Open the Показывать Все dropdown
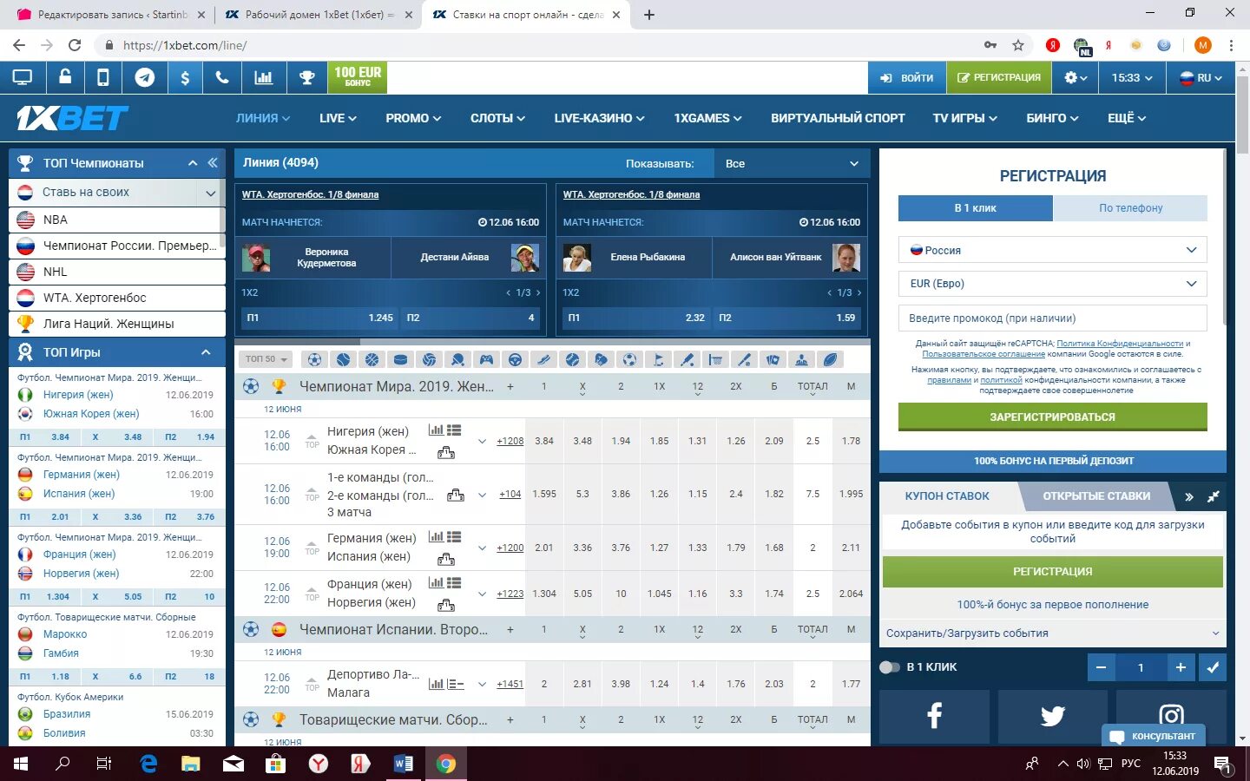Image resolution: width=1250 pixels, height=781 pixels. click(x=792, y=163)
